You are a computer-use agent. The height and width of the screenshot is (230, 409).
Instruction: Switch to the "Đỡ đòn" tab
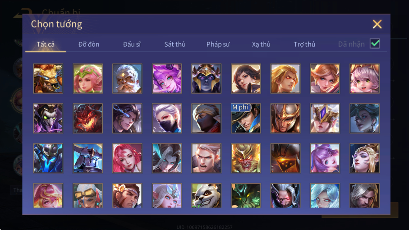[89, 44]
